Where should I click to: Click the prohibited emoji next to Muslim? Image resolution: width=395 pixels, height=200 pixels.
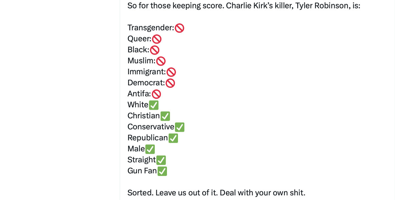(x=161, y=61)
